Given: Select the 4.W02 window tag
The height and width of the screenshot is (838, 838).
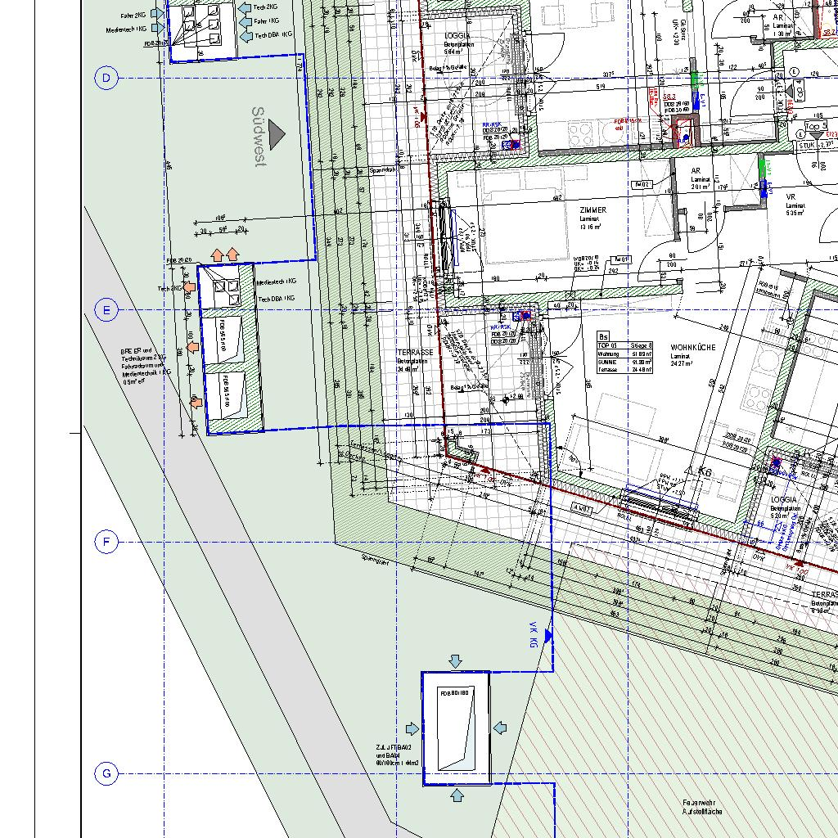Looking at the screenshot, I should (x=583, y=508).
